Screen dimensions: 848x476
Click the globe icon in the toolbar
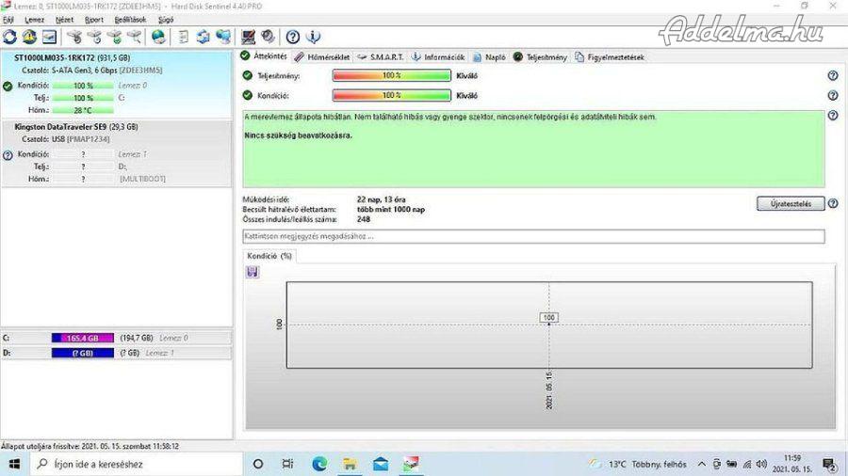(x=158, y=37)
